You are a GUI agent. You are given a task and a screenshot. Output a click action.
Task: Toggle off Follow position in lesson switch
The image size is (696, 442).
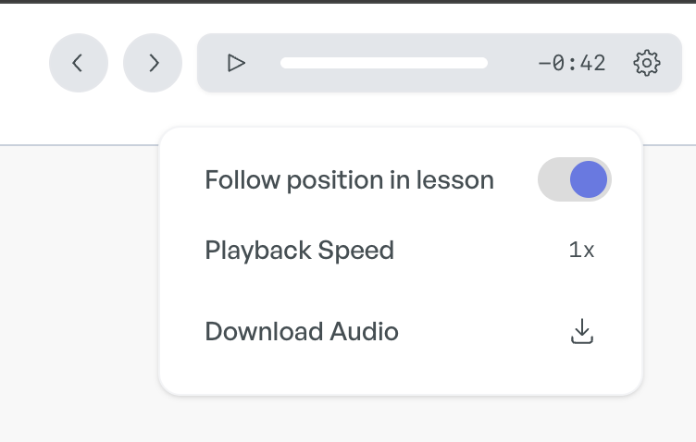[575, 179]
